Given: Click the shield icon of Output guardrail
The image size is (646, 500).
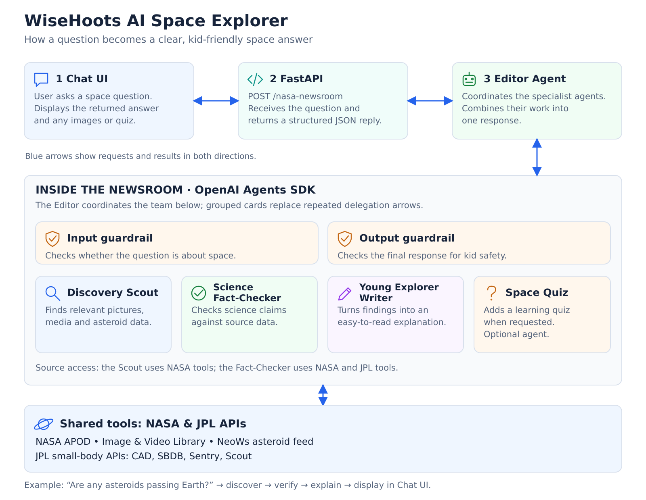Looking at the screenshot, I should (x=345, y=239).
